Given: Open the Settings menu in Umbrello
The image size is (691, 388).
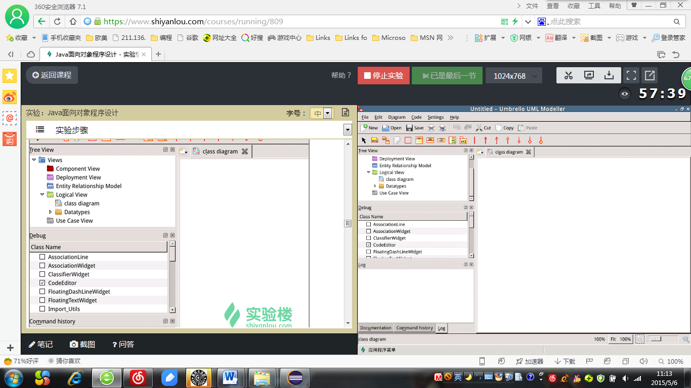Looking at the screenshot, I should click(x=436, y=117).
